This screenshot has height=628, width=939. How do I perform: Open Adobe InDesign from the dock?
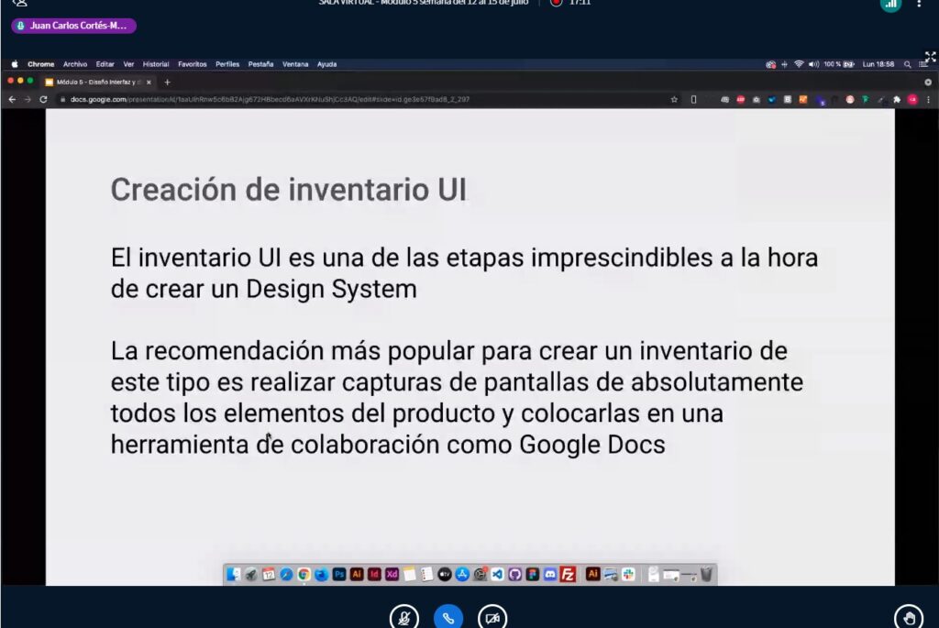[x=374, y=575]
